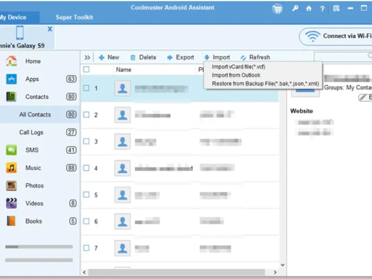This screenshot has width=372, height=279.
Task: Click Export toolbar button
Action: pos(180,57)
